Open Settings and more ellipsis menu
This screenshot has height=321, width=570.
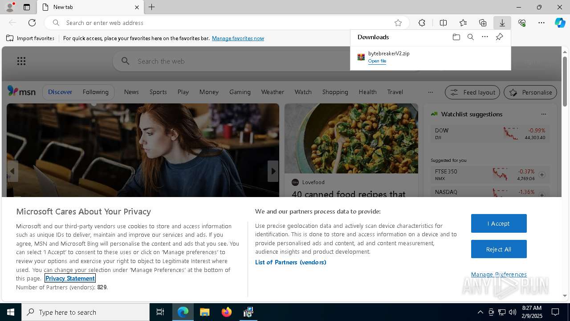pos(541,23)
